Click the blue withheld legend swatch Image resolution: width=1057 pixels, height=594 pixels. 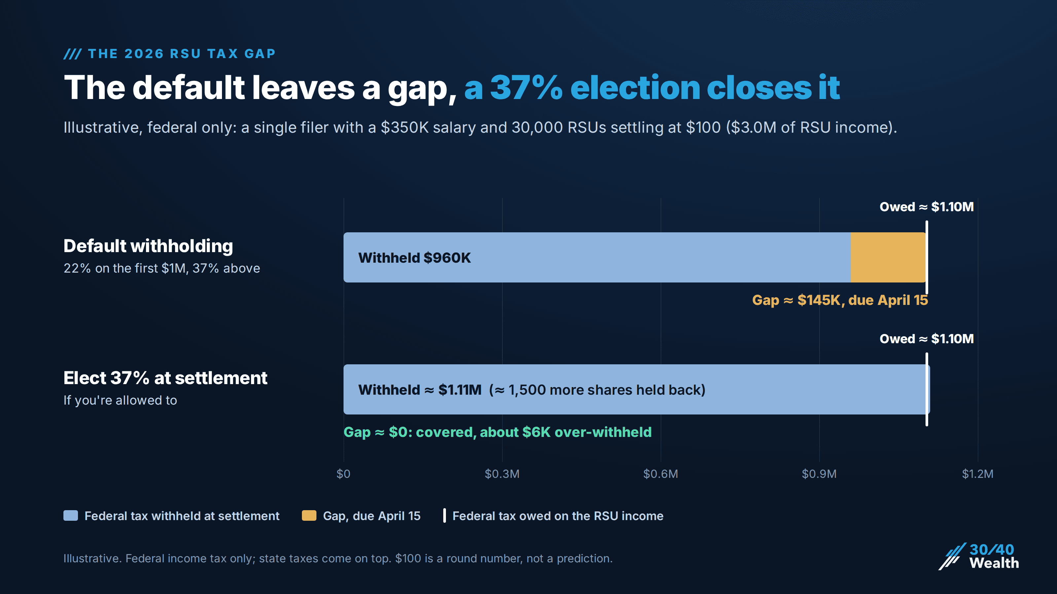(71, 515)
